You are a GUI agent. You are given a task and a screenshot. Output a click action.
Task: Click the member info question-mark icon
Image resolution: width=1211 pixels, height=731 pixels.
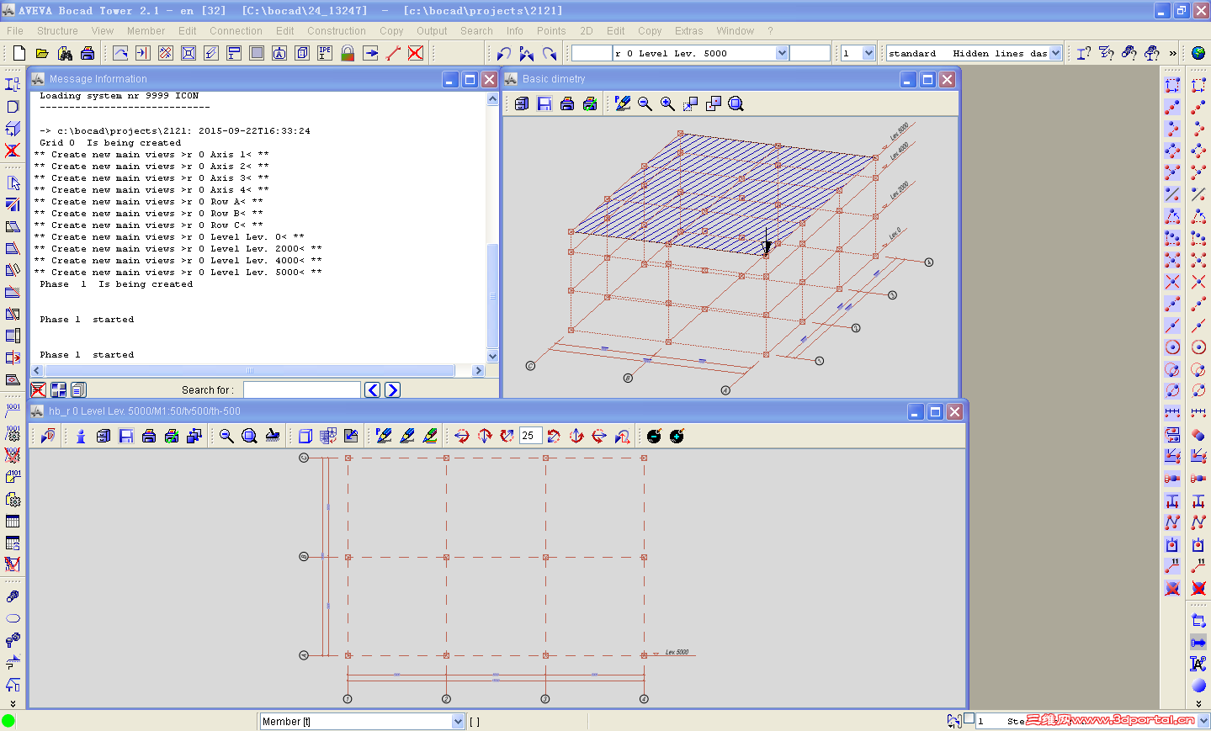pyautogui.click(x=1084, y=53)
